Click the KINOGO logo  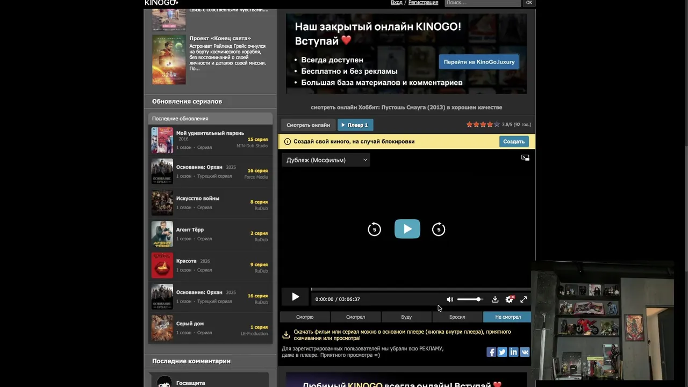pos(161,3)
